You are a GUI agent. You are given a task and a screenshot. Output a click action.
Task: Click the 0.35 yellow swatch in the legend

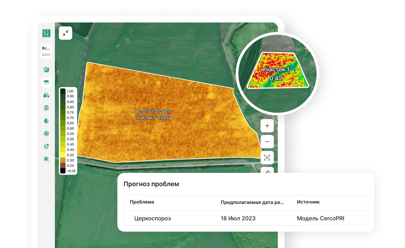[63, 155]
